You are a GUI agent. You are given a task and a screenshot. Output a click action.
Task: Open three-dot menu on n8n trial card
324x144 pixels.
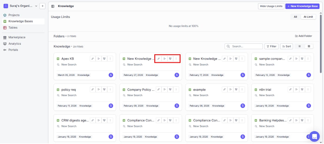308,89
